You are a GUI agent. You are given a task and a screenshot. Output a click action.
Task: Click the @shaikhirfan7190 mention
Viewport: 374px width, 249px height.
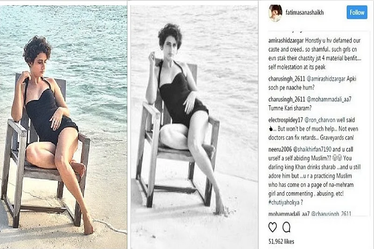pos(312,149)
